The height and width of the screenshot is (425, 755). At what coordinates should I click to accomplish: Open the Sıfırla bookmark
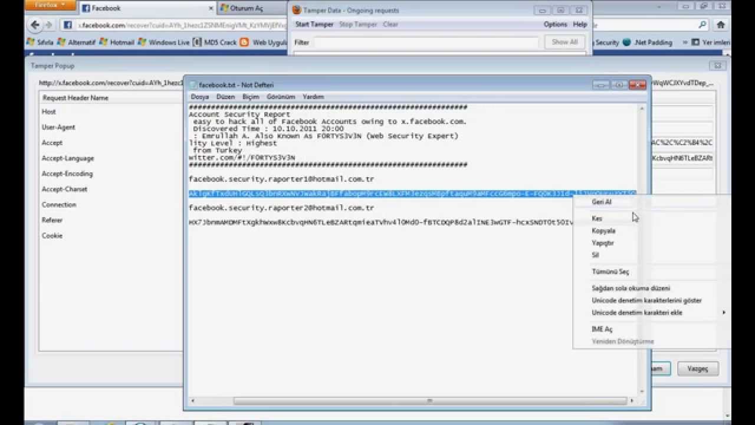41,42
